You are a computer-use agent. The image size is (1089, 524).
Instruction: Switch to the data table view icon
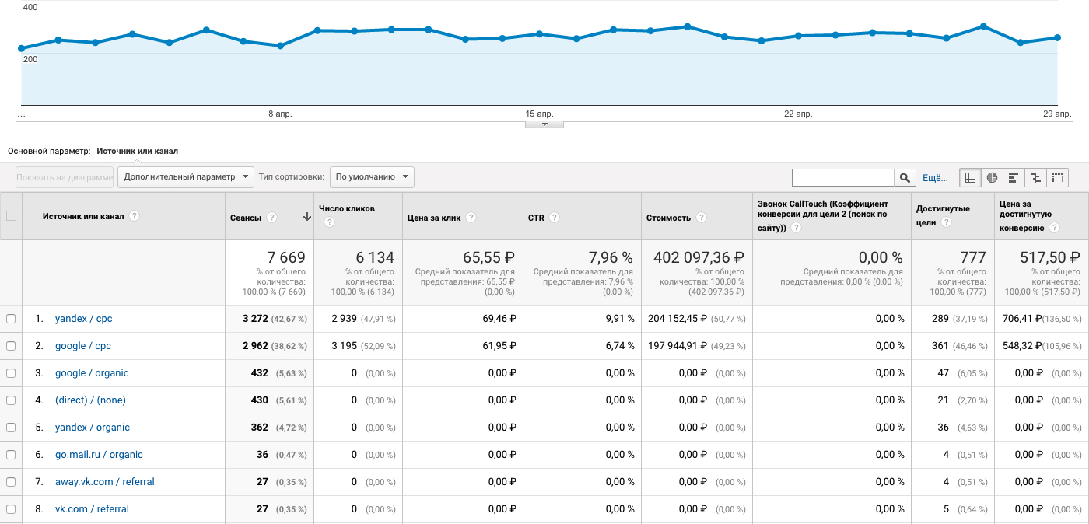pos(970,177)
